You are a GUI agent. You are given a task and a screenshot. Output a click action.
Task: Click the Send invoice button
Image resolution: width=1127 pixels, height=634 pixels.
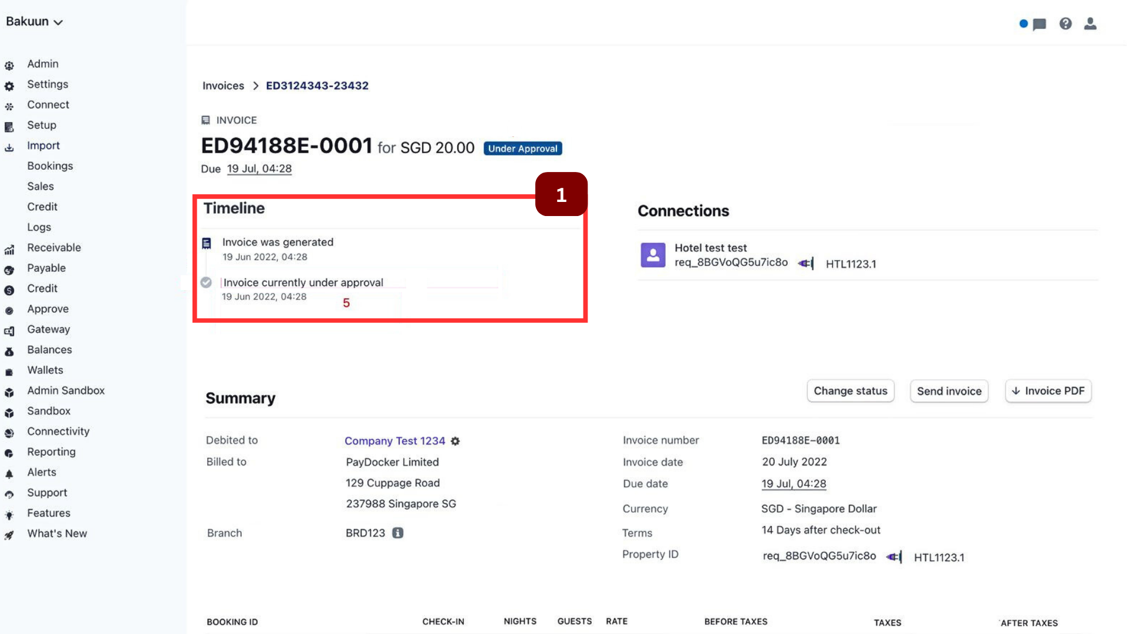pyautogui.click(x=949, y=392)
